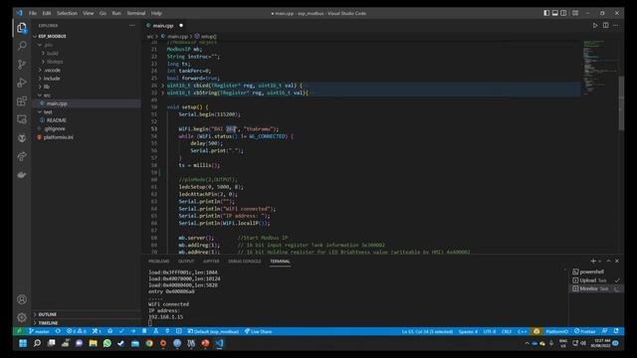Open the Explorer view in activity bar
This screenshot has width=637, height=358.
point(22,28)
